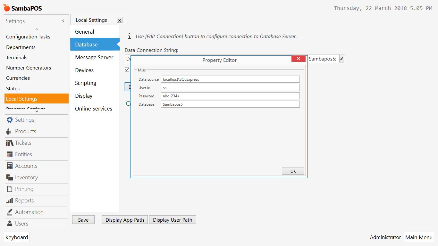This screenshot has width=438, height=246.
Task: Open the Accounts navigation label
Action: pyautogui.click(x=26, y=166)
